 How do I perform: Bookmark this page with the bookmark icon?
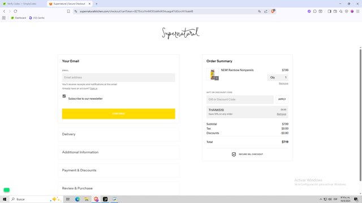point(68,11)
